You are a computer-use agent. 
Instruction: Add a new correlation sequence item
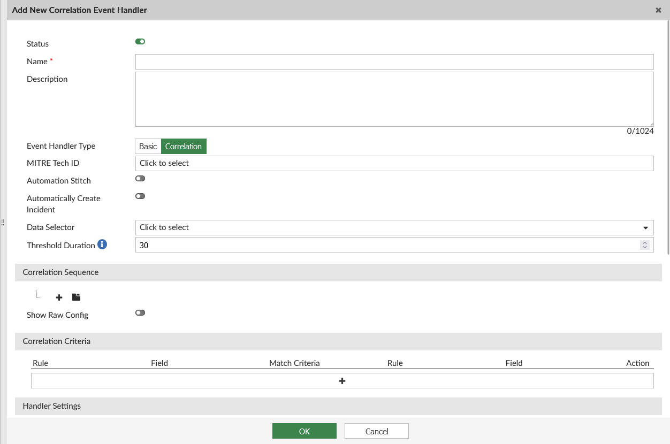pyautogui.click(x=59, y=297)
